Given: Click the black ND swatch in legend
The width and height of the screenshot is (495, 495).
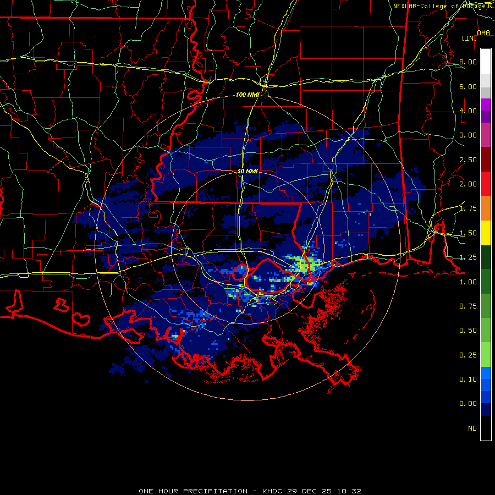Looking at the screenshot, I should click(x=486, y=428).
